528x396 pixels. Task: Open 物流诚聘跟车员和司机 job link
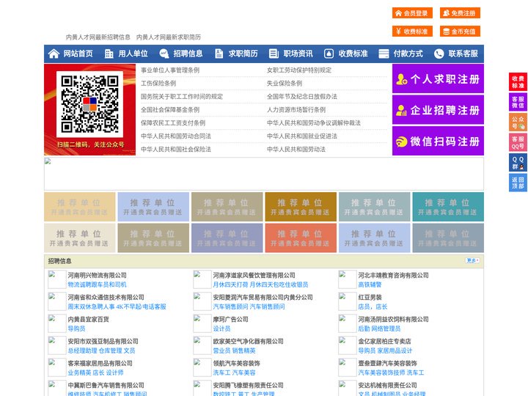tap(97, 285)
